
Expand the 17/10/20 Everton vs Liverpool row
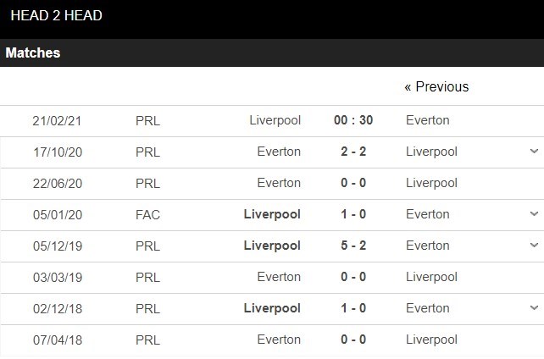534,152
